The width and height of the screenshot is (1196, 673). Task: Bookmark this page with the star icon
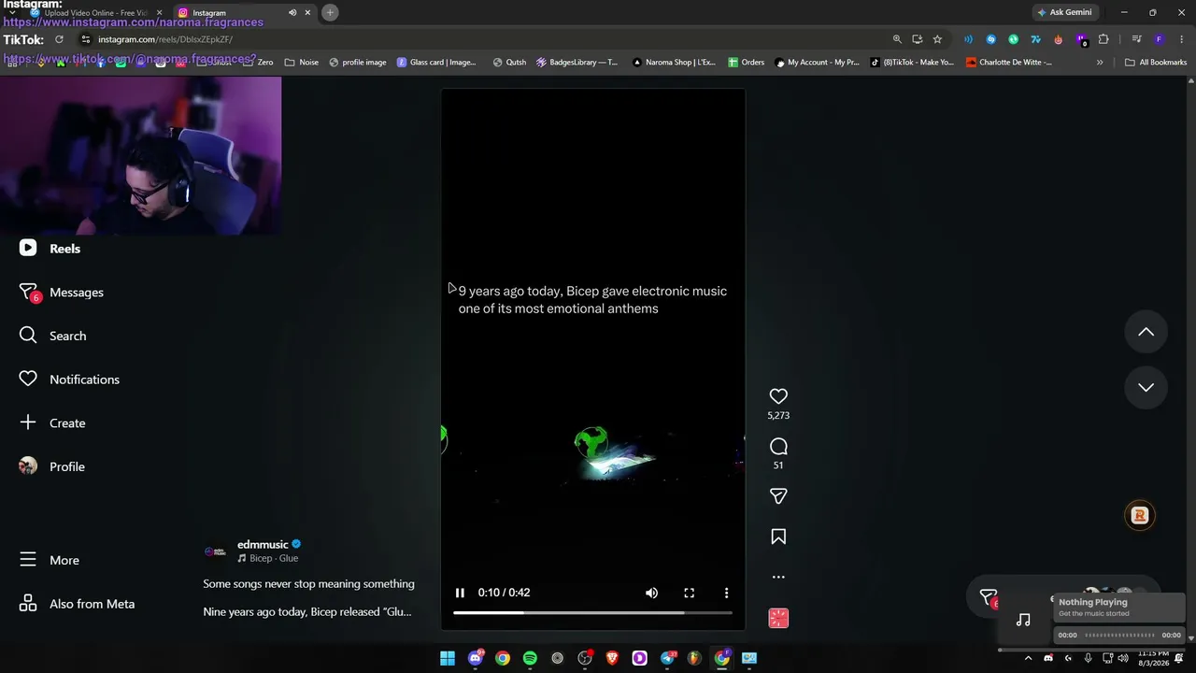[937, 39]
